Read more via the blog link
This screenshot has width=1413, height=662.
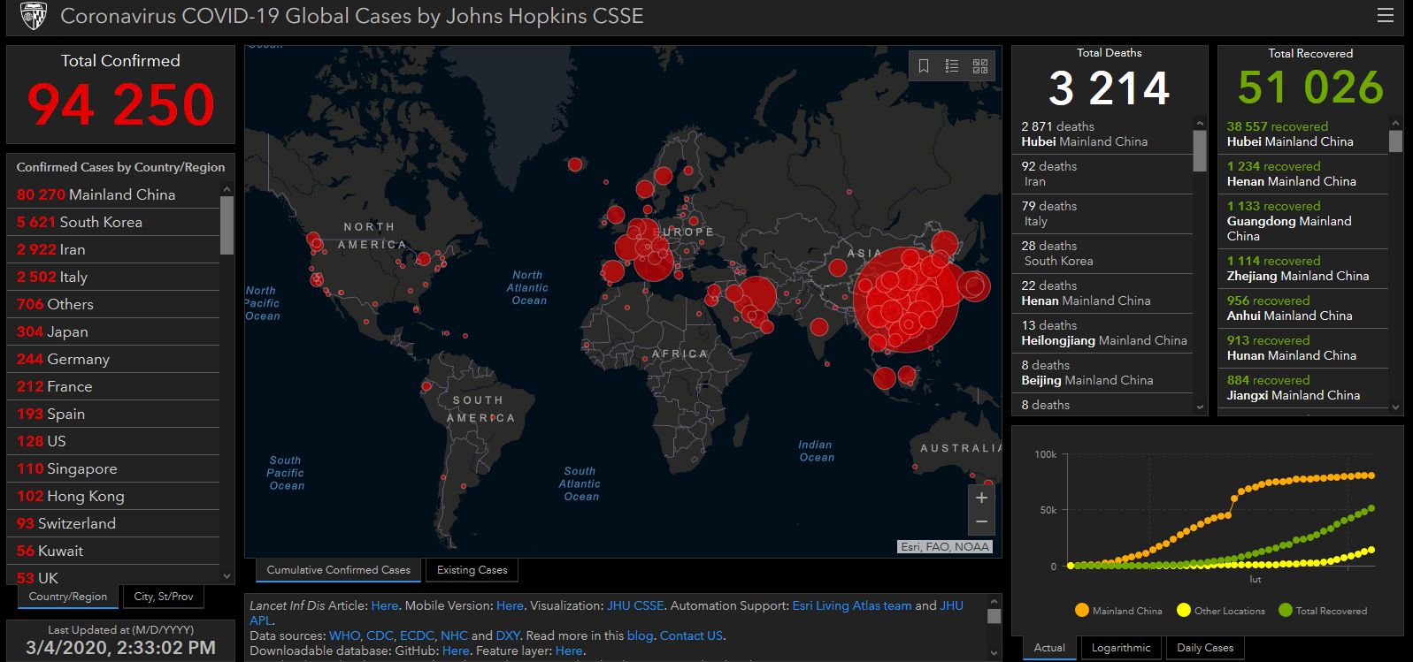coord(640,635)
